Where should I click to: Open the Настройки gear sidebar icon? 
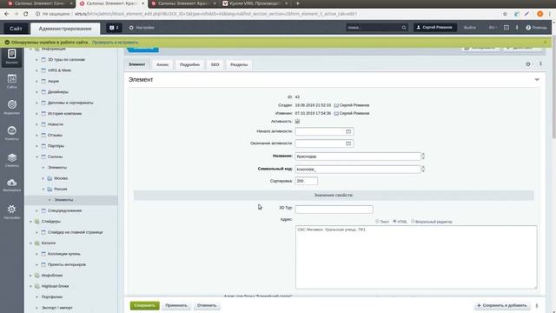point(11,211)
